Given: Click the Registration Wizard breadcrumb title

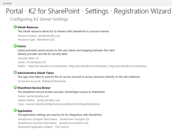Looking at the screenshot, I should (142, 11).
